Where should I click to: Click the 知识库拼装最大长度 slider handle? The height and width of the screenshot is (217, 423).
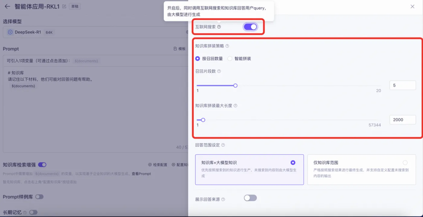coord(203,120)
